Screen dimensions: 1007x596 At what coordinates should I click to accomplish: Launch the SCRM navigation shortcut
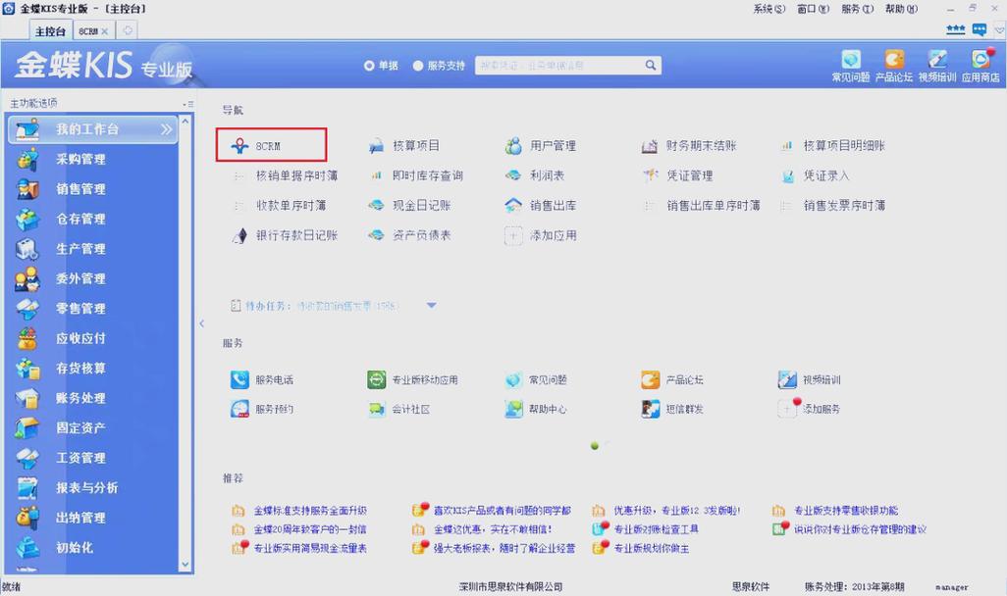point(270,145)
